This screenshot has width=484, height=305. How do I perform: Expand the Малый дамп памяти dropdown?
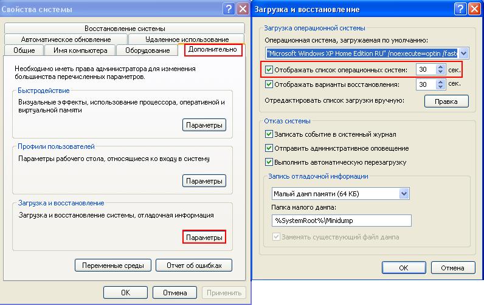[404, 194]
